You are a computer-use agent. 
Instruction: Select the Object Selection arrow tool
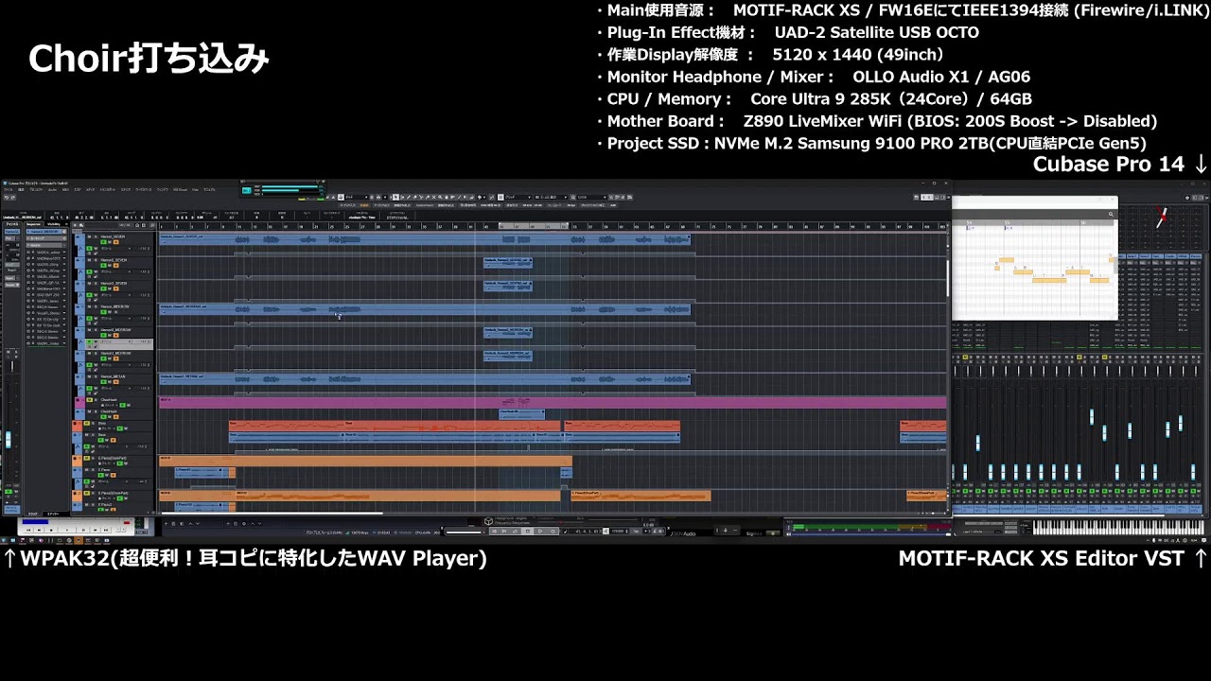pos(395,197)
